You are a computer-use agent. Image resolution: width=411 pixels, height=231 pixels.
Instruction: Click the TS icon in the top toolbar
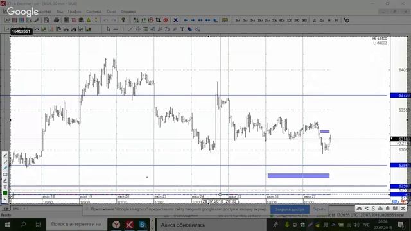(x=29, y=20)
